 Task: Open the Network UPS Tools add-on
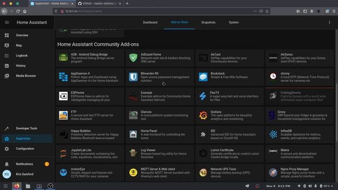230,173
